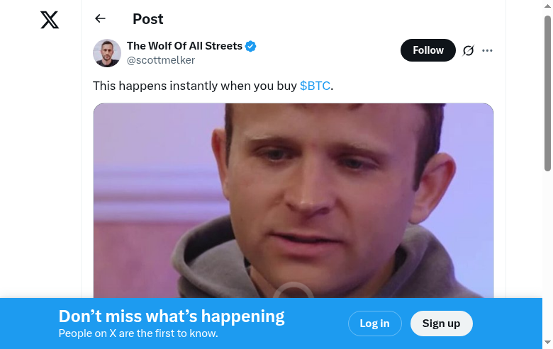Open Grok icon beside Follow

point(468,50)
